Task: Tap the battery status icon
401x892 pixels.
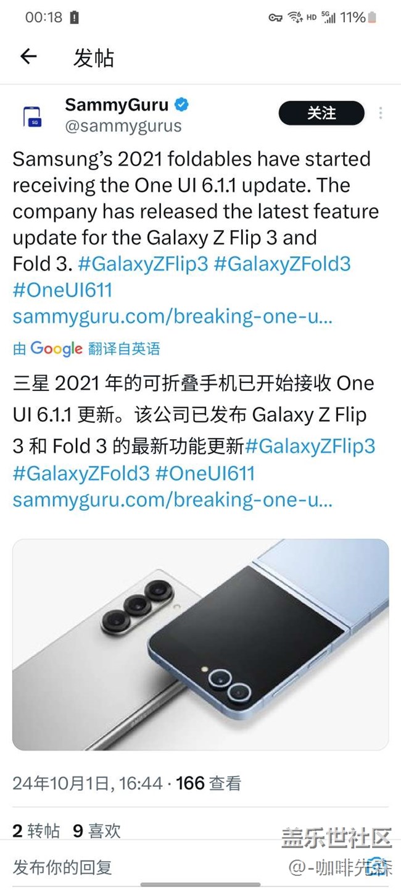Action: click(x=372, y=18)
